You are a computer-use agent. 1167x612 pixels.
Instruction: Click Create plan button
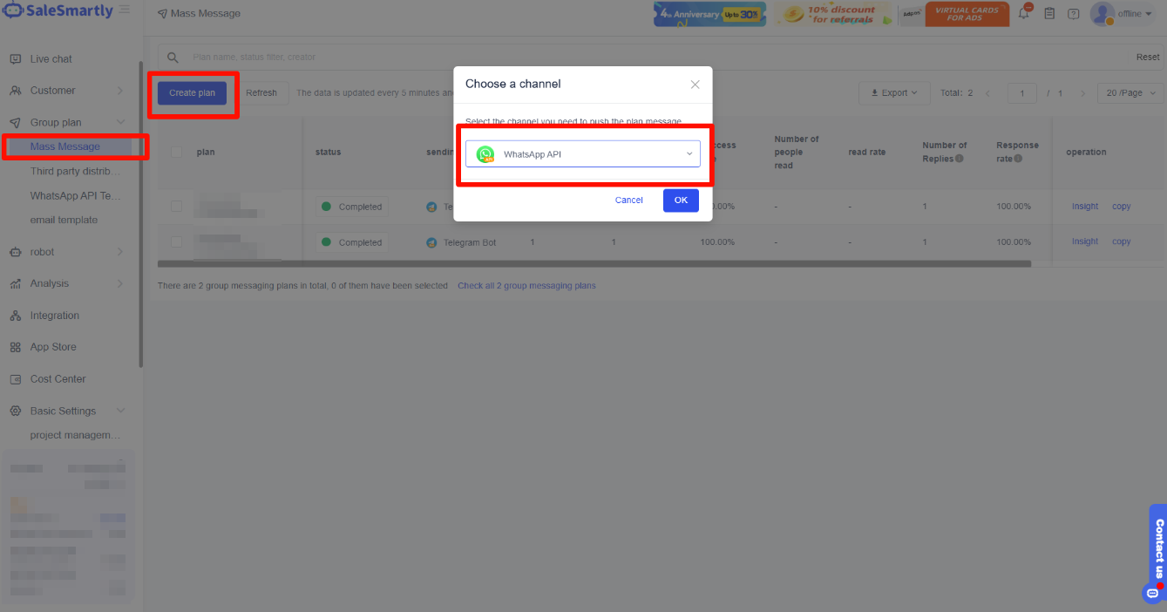192,93
